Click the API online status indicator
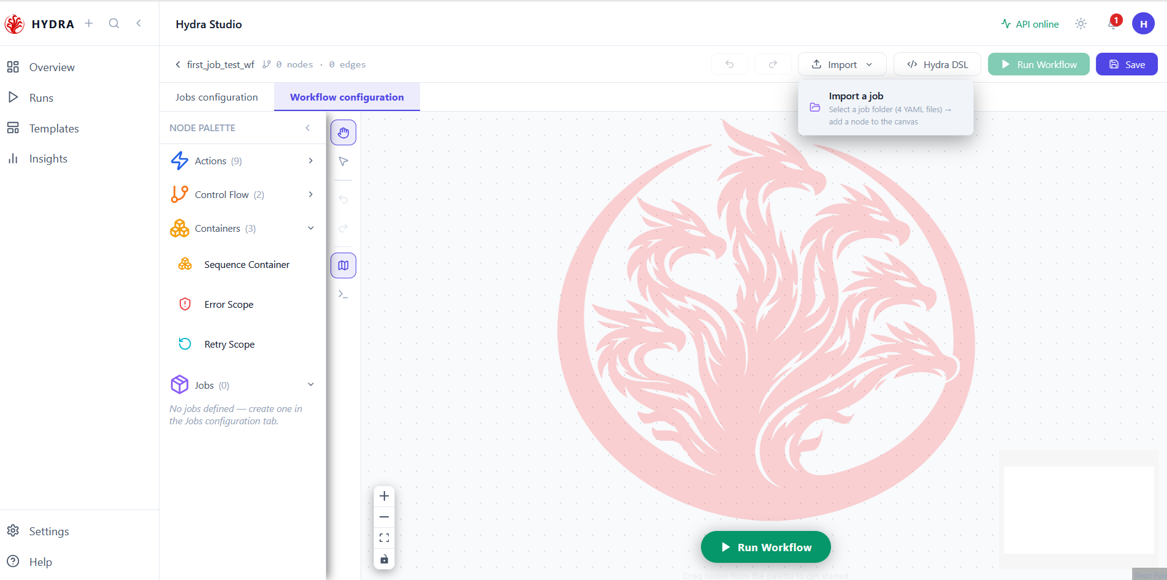The image size is (1167, 580). point(1030,24)
